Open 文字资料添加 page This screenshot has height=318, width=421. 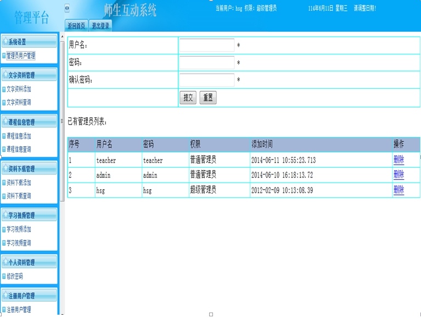point(19,89)
